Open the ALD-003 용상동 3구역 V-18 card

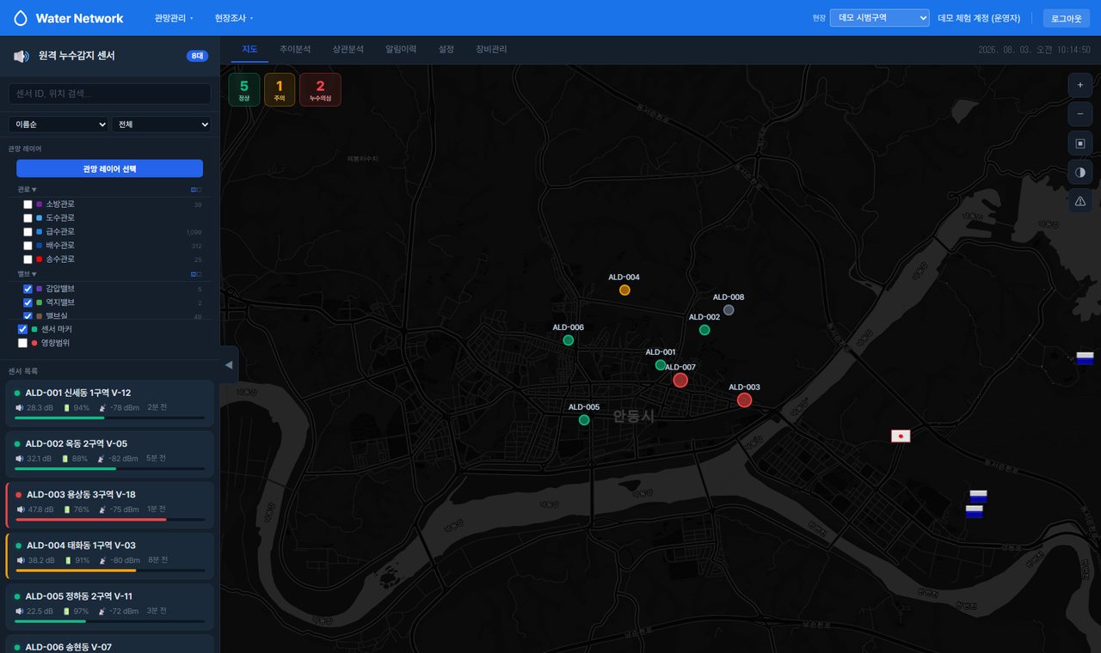110,504
